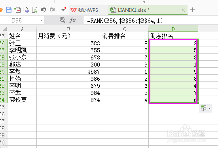Image resolution: width=218 pixels, height=148 pixels.
Task: Click the Print icon
Action: point(26,10)
